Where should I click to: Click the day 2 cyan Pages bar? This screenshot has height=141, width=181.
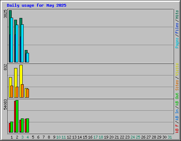coord(17,43)
